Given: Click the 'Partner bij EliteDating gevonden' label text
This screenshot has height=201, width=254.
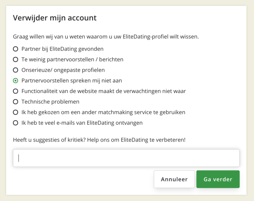Looking at the screenshot, I should (62, 49).
